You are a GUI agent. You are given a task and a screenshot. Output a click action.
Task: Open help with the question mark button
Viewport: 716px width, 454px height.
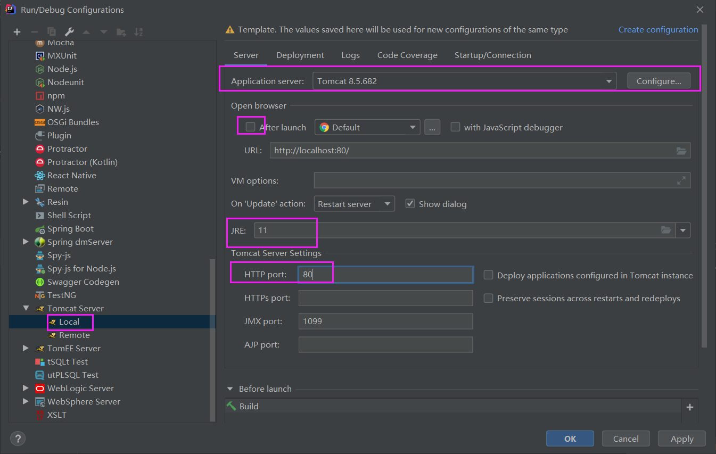point(18,439)
